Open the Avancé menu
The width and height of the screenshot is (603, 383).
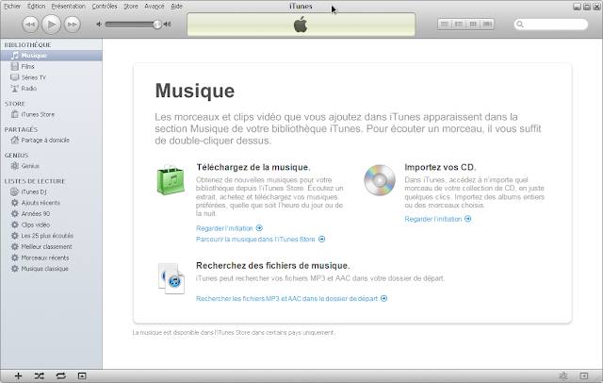pos(155,7)
